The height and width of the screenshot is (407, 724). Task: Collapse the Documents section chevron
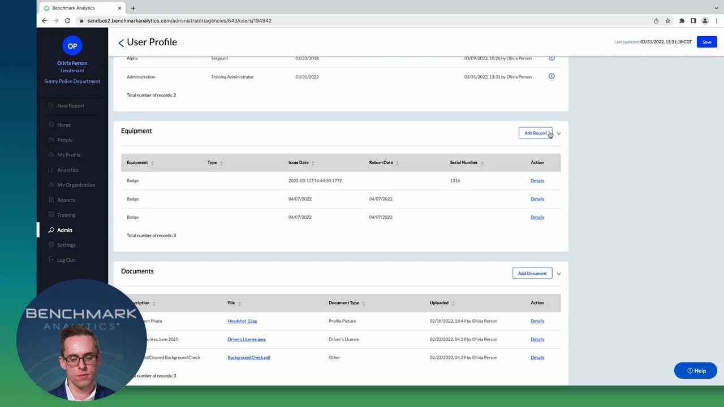559,274
